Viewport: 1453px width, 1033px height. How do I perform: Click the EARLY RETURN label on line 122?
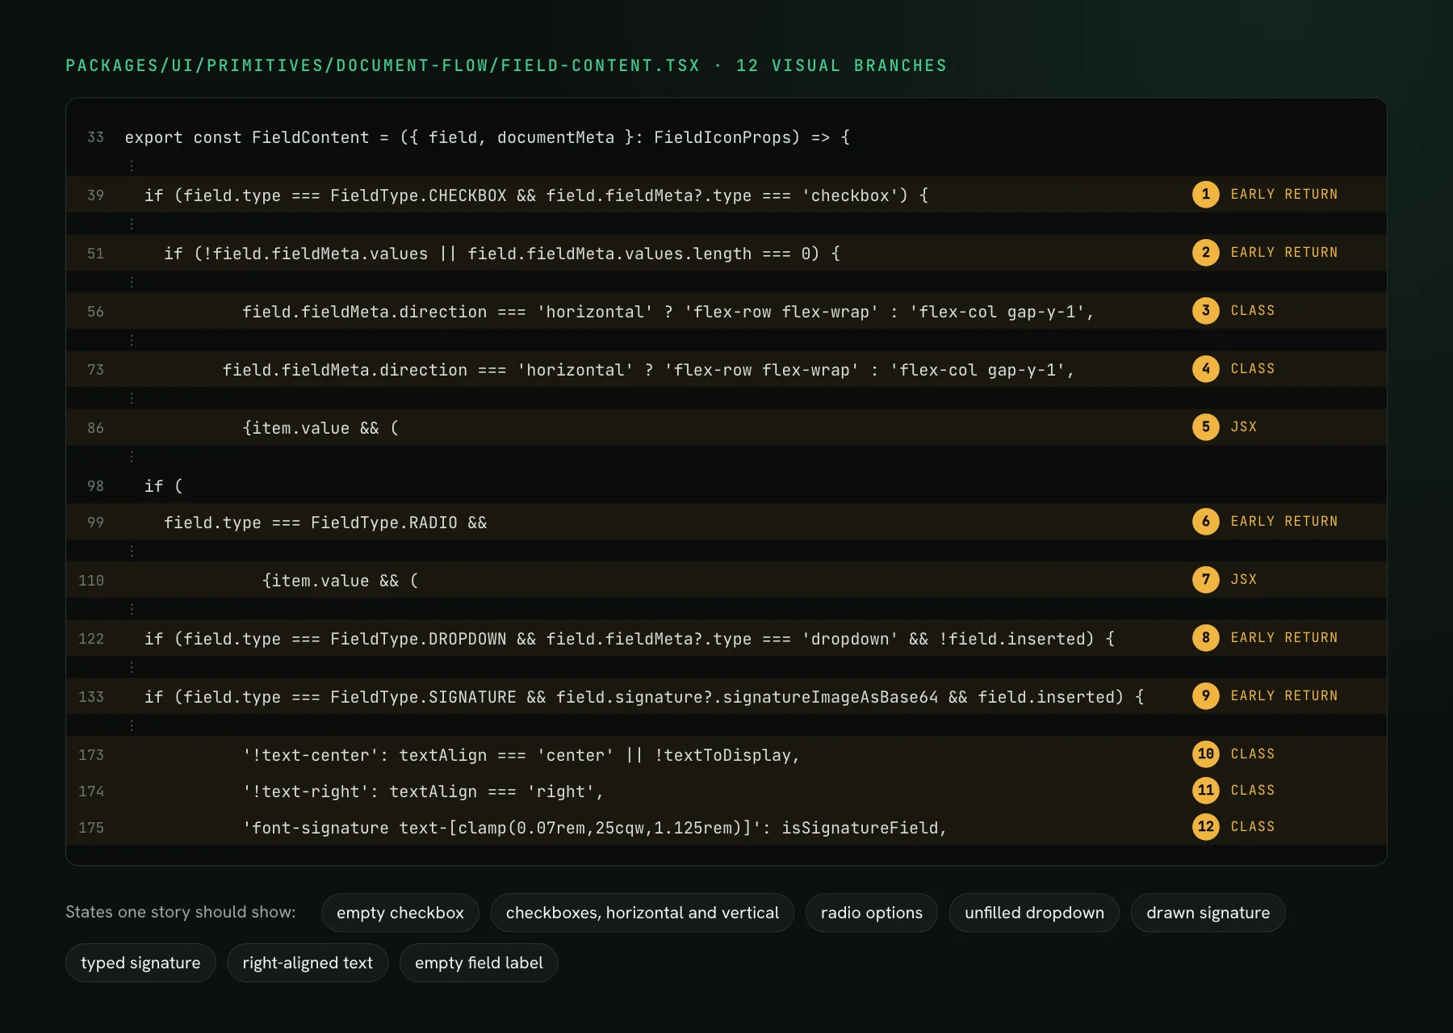(1284, 637)
